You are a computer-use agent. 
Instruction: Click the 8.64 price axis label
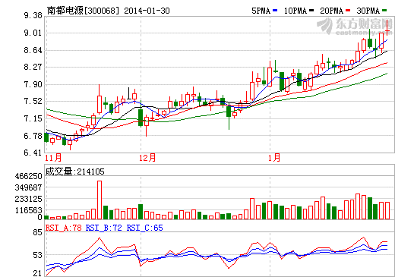point(33,50)
